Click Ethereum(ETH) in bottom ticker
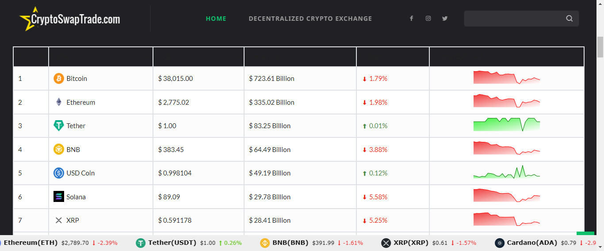 pos(31,243)
